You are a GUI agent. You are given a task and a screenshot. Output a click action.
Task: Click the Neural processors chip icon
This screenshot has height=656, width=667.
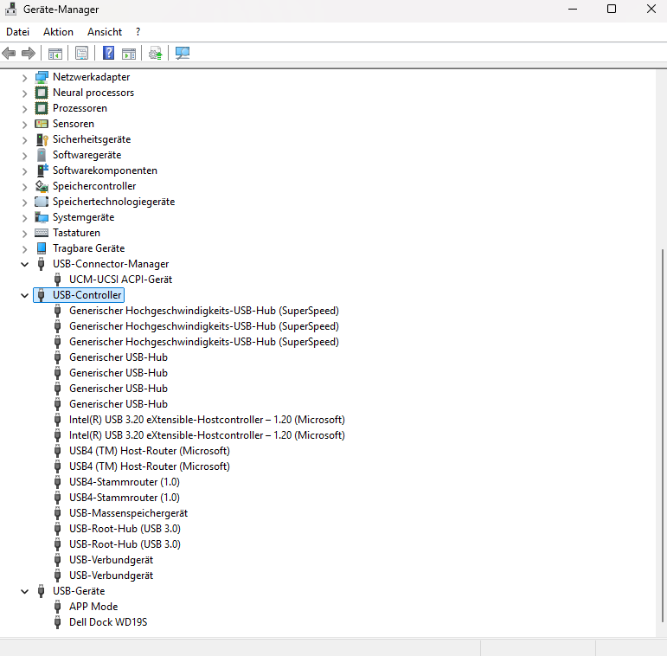pos(42,93)
